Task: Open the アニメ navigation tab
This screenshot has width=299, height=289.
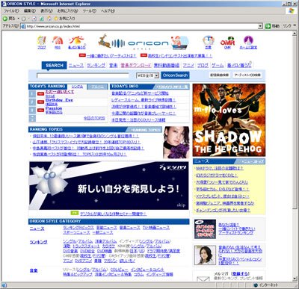Action: pyautogui.click(x=188, y=66)
